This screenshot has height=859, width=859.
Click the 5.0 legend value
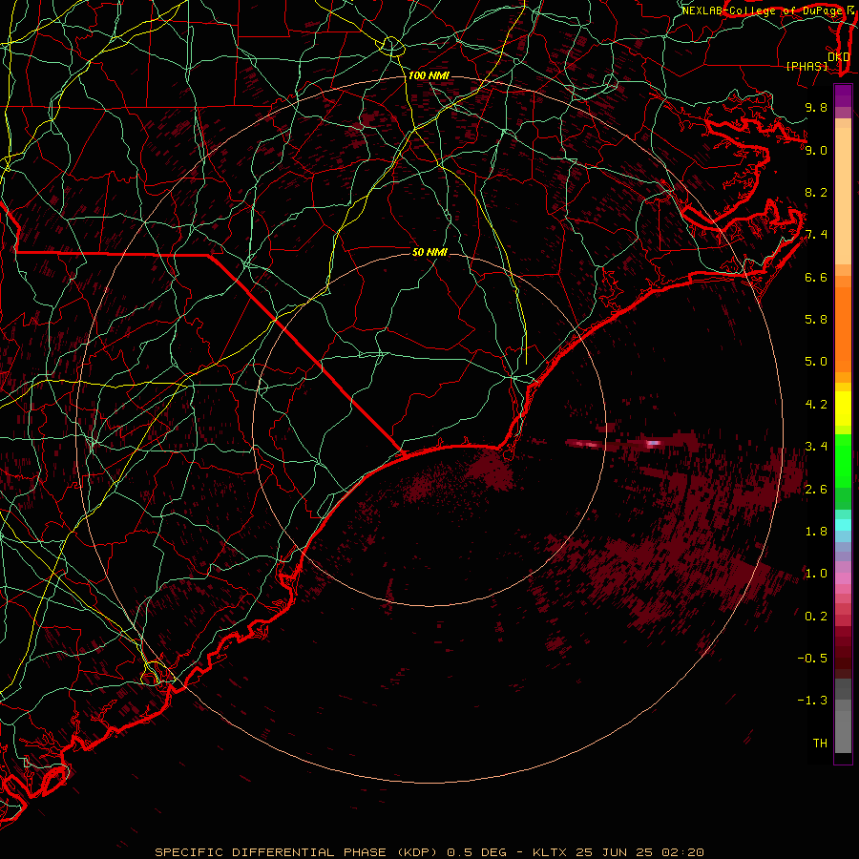click(816, 362)
